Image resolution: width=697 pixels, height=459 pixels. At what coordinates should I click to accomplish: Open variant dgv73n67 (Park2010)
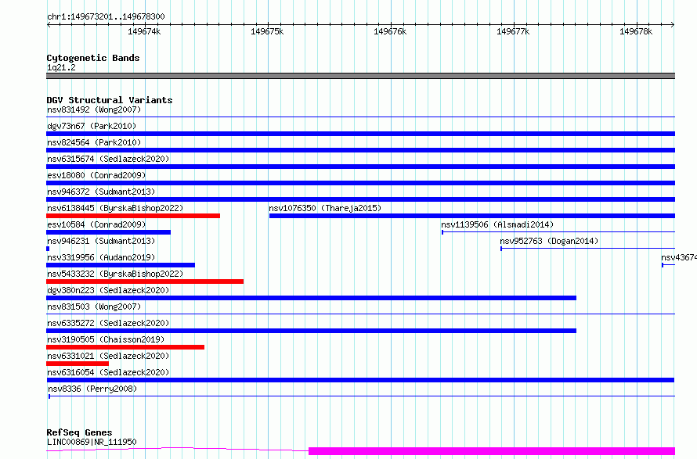92,126
